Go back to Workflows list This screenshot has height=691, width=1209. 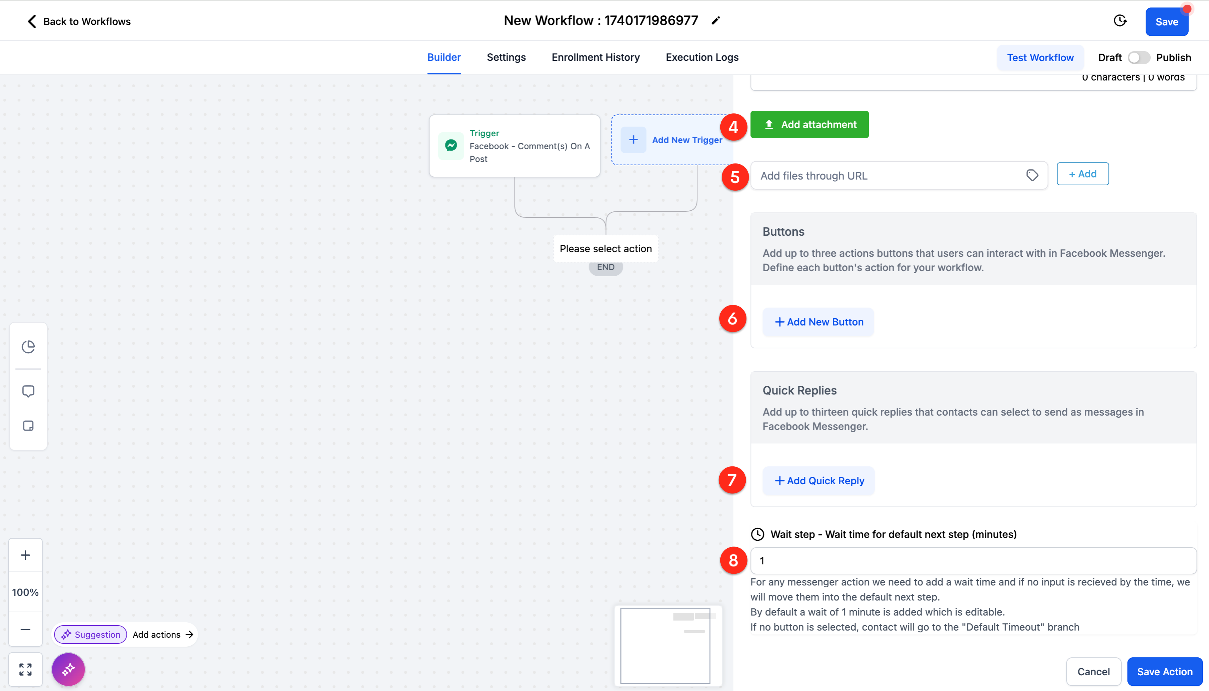click(79, 21)
